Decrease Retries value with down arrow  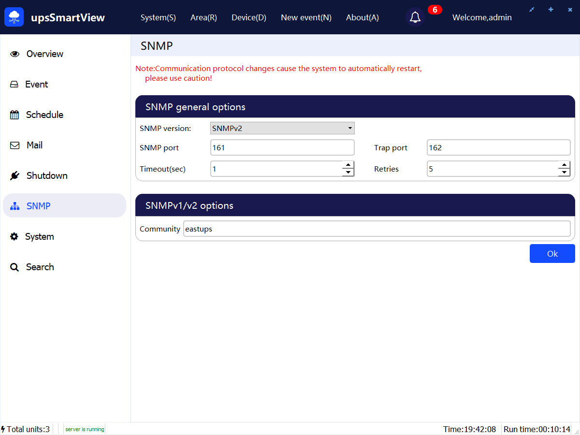pos(564,173)
